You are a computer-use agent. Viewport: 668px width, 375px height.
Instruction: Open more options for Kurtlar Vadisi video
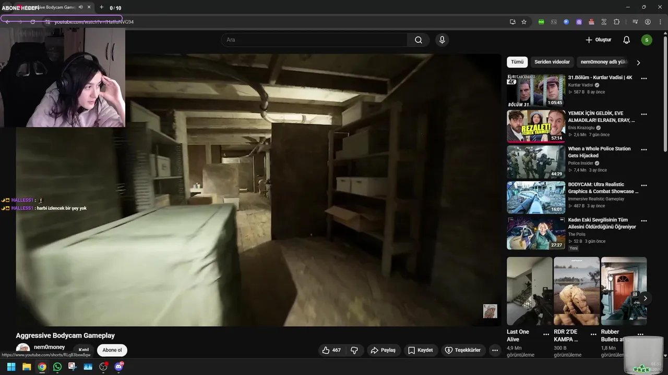644,79
